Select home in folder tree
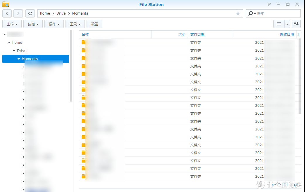 click(17, 43)
